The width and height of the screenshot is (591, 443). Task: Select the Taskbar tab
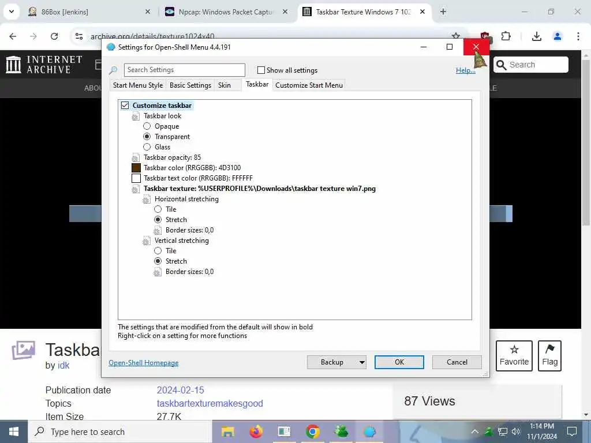(257, 84)
